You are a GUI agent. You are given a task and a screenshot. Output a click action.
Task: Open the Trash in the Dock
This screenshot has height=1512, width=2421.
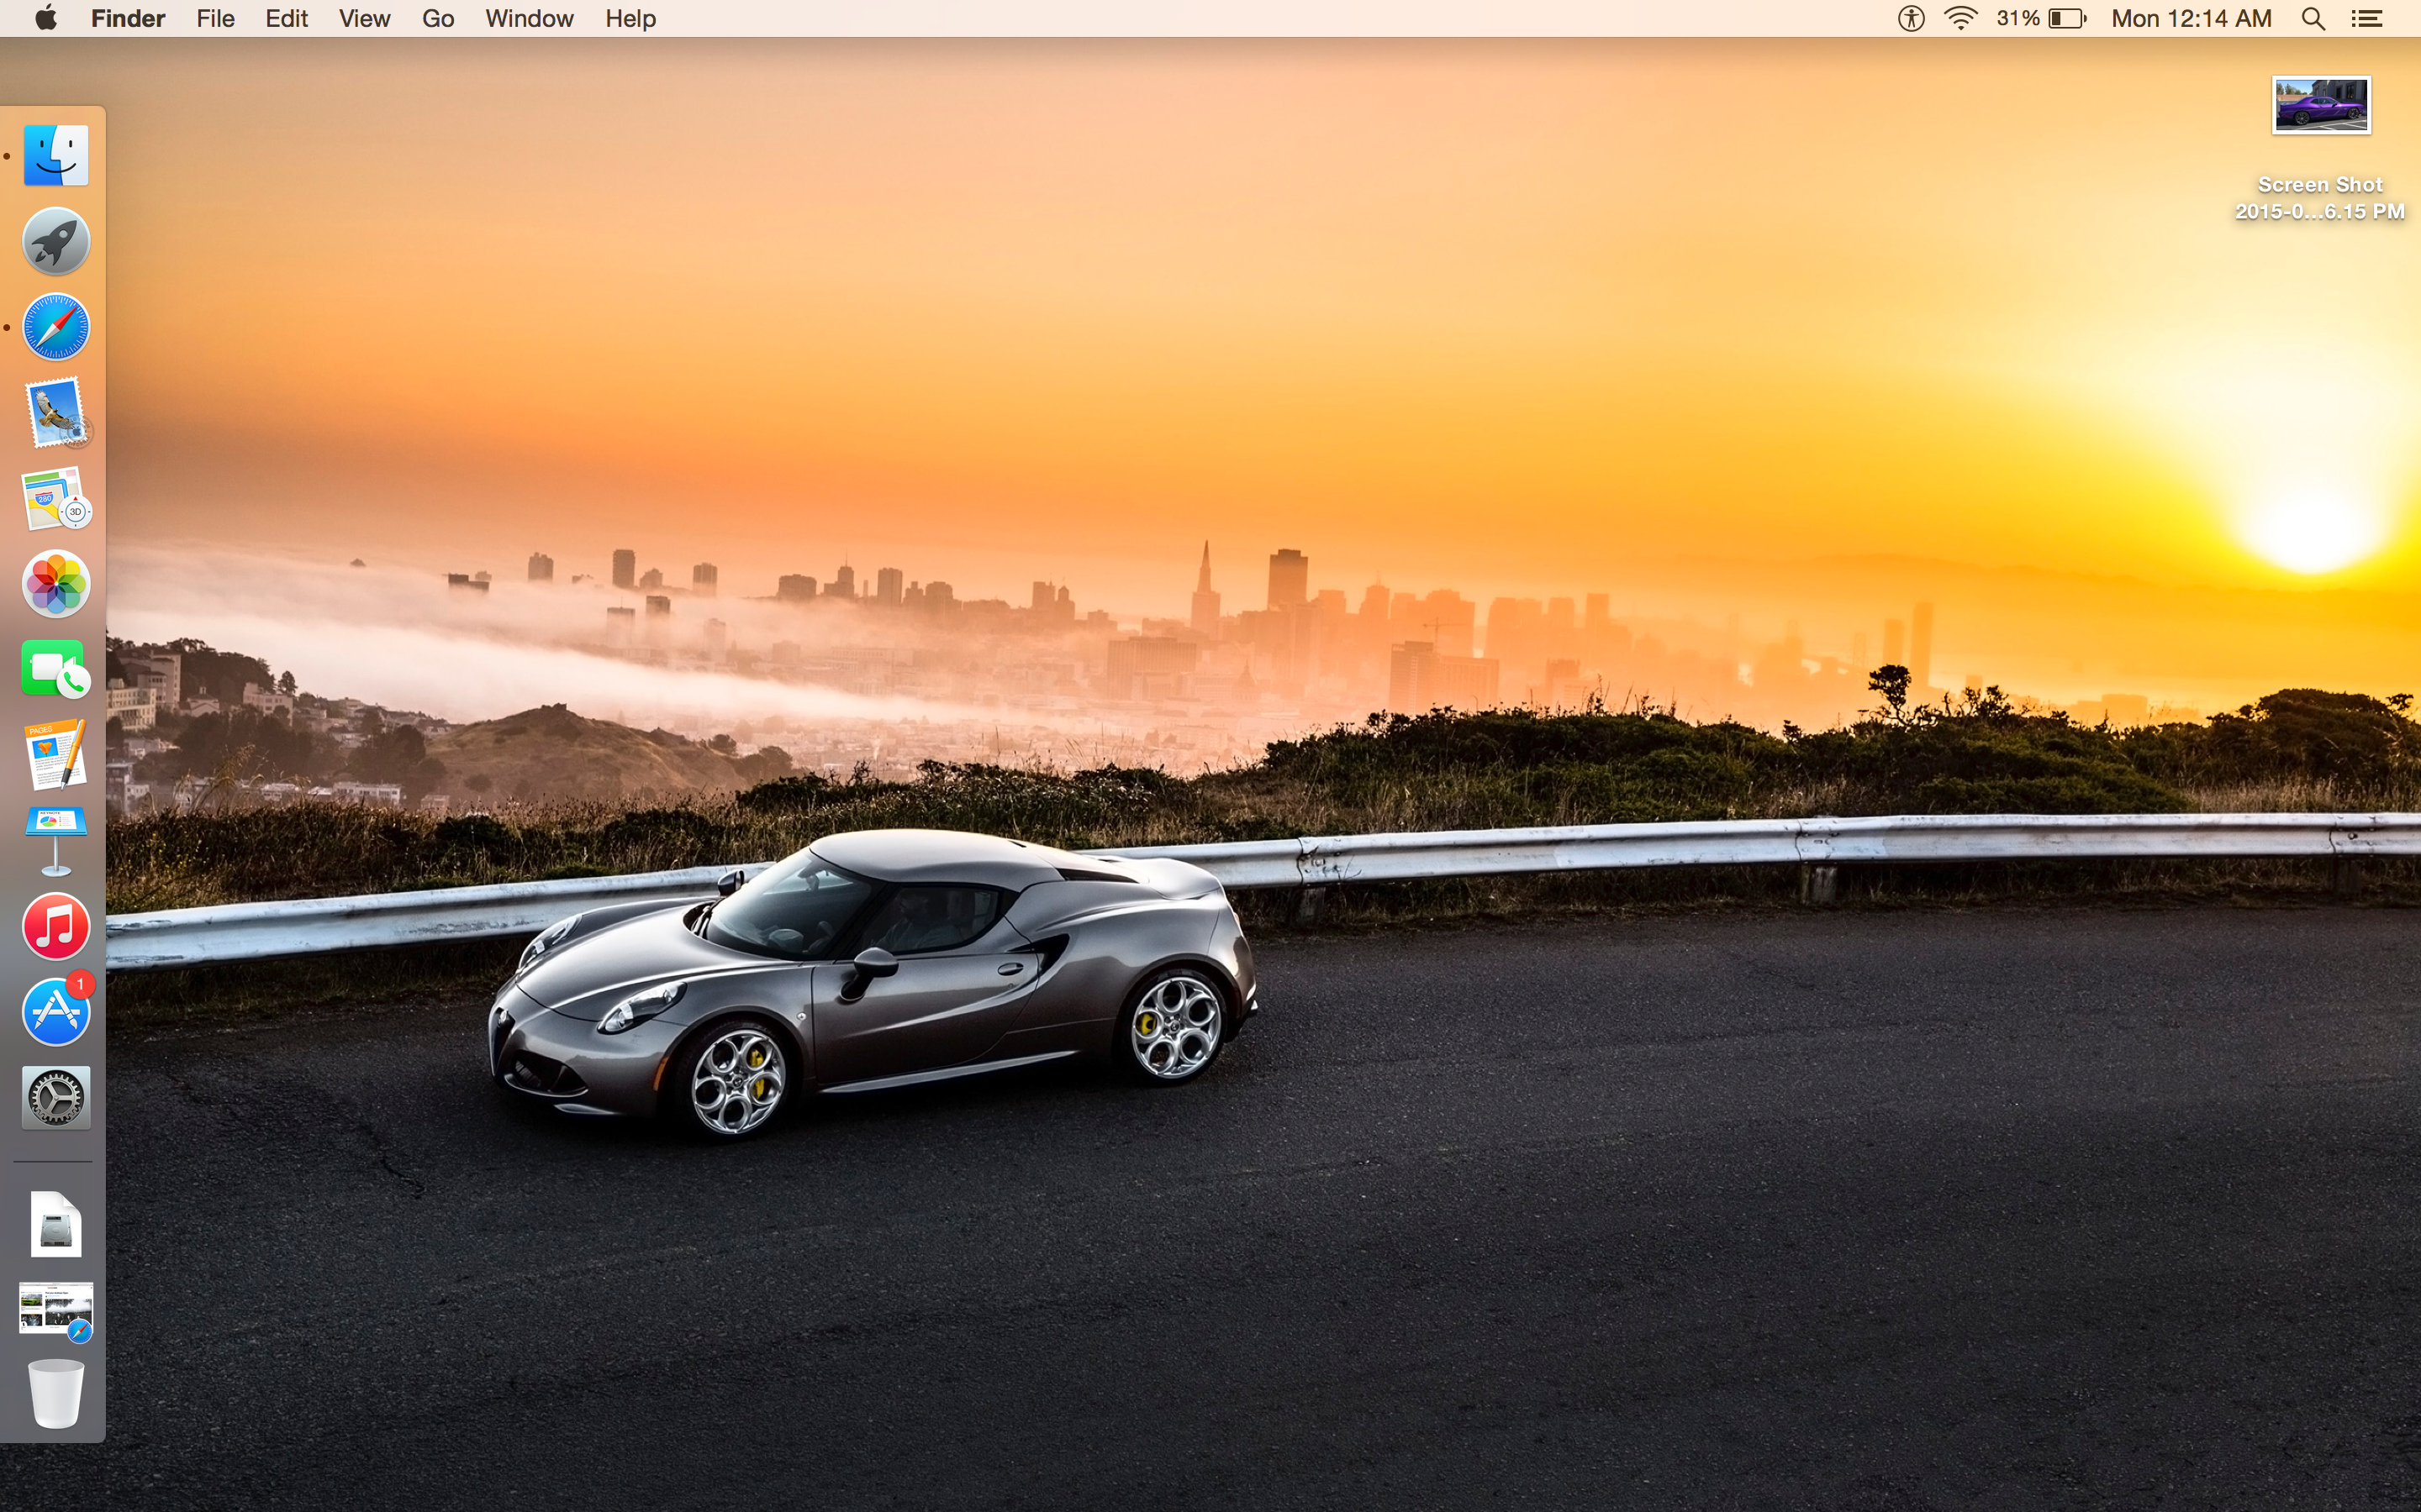pos(56,1394)
